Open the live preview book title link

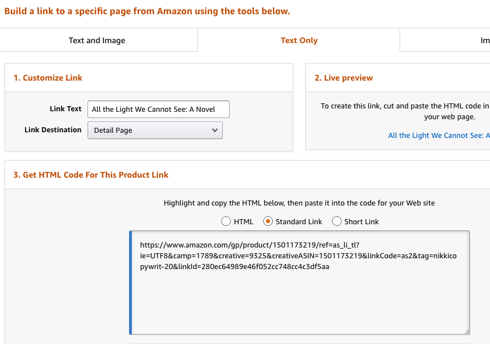438,135
